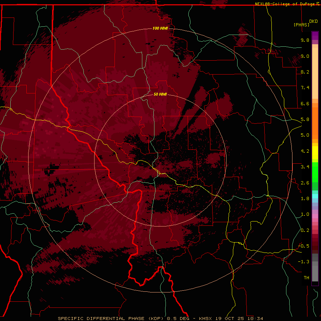The height and width of the screenshot is (321, 321).
Task: Click the yellow segment of the color bar
Action: (315, 153)
